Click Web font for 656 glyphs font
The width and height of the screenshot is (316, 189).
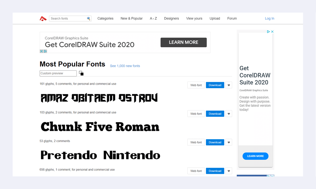tap(196, 171)
